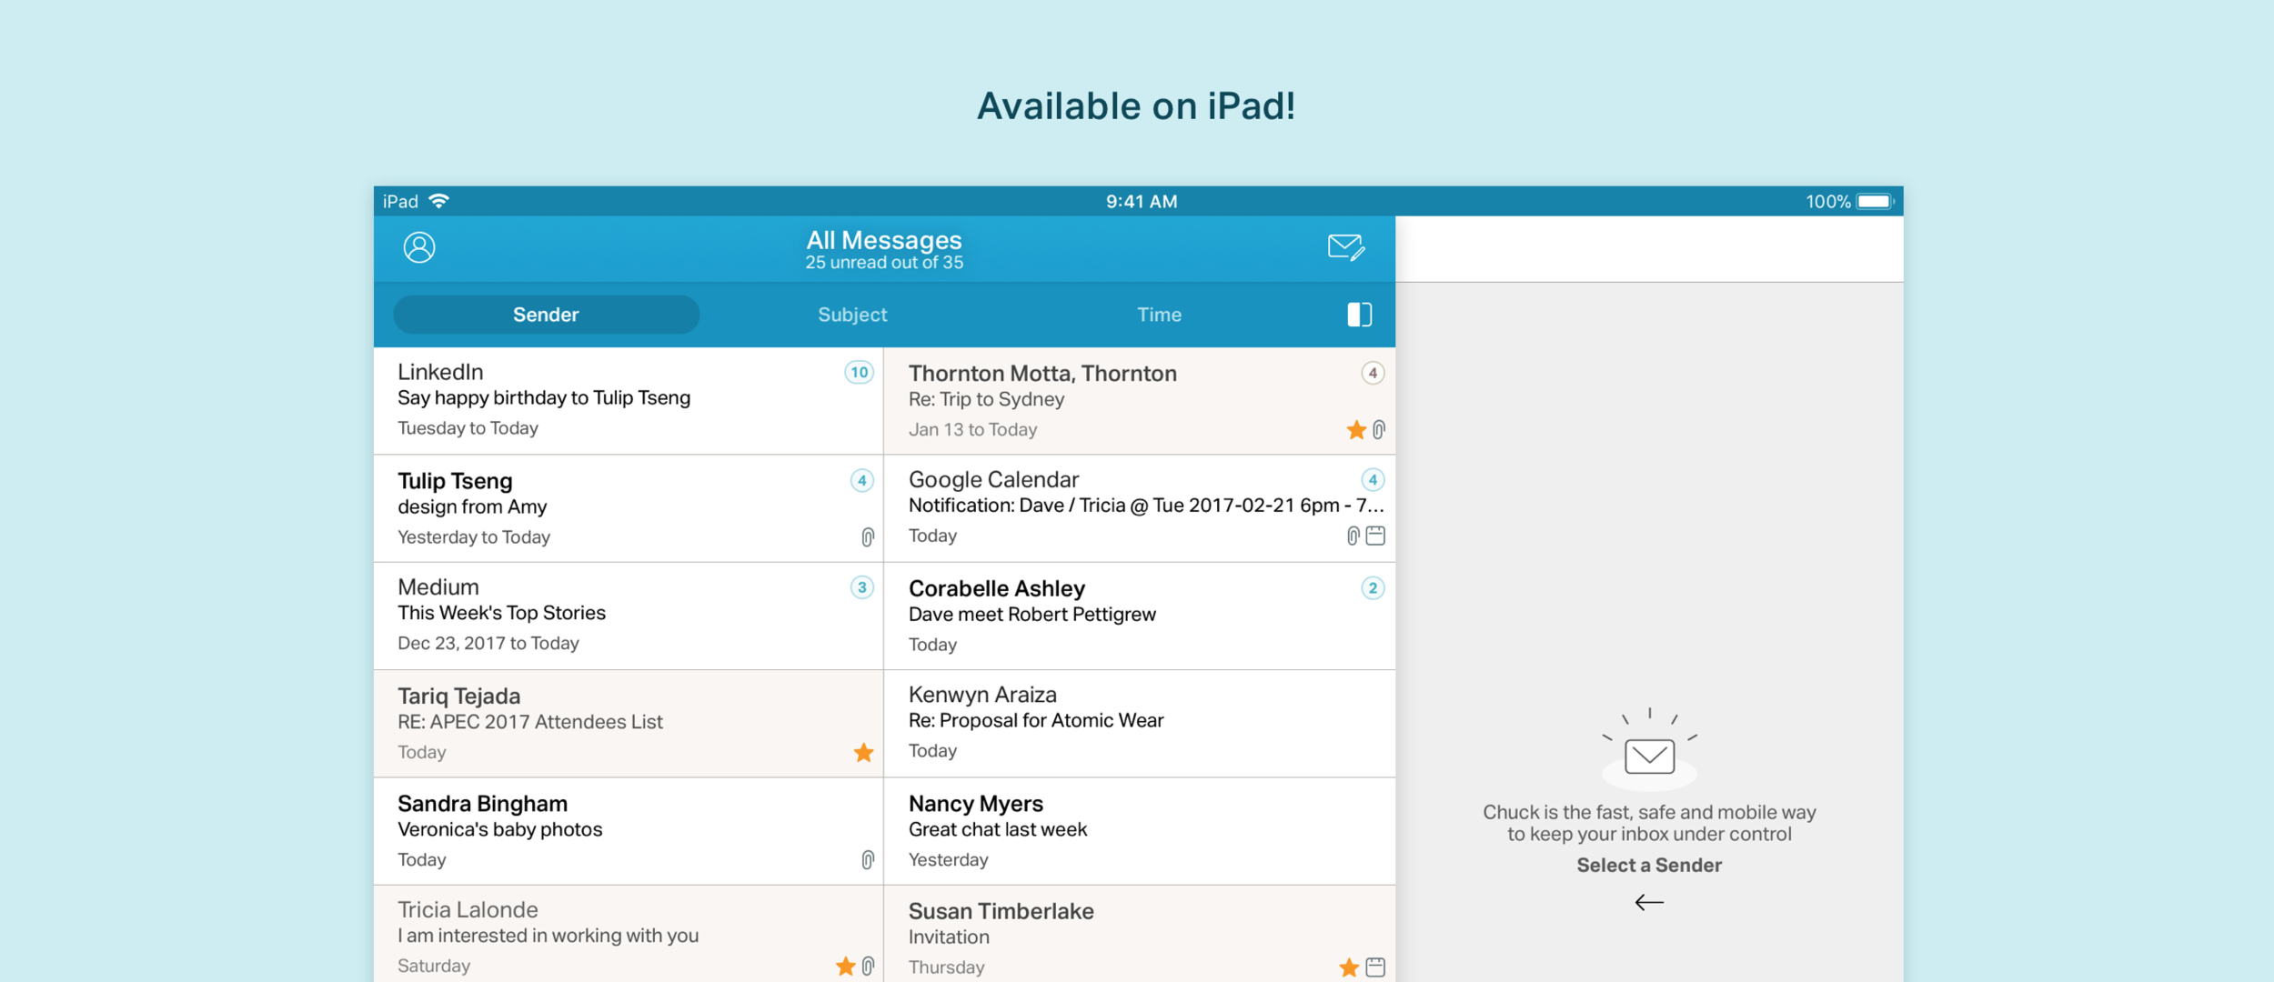Click the star on Tariq Tejada row

pos(863,752)
